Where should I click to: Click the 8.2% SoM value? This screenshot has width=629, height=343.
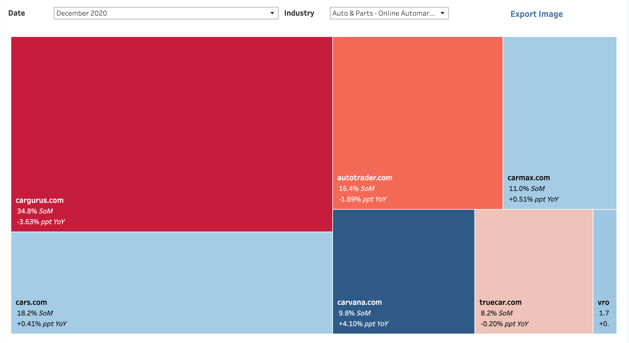pos(497,313)
